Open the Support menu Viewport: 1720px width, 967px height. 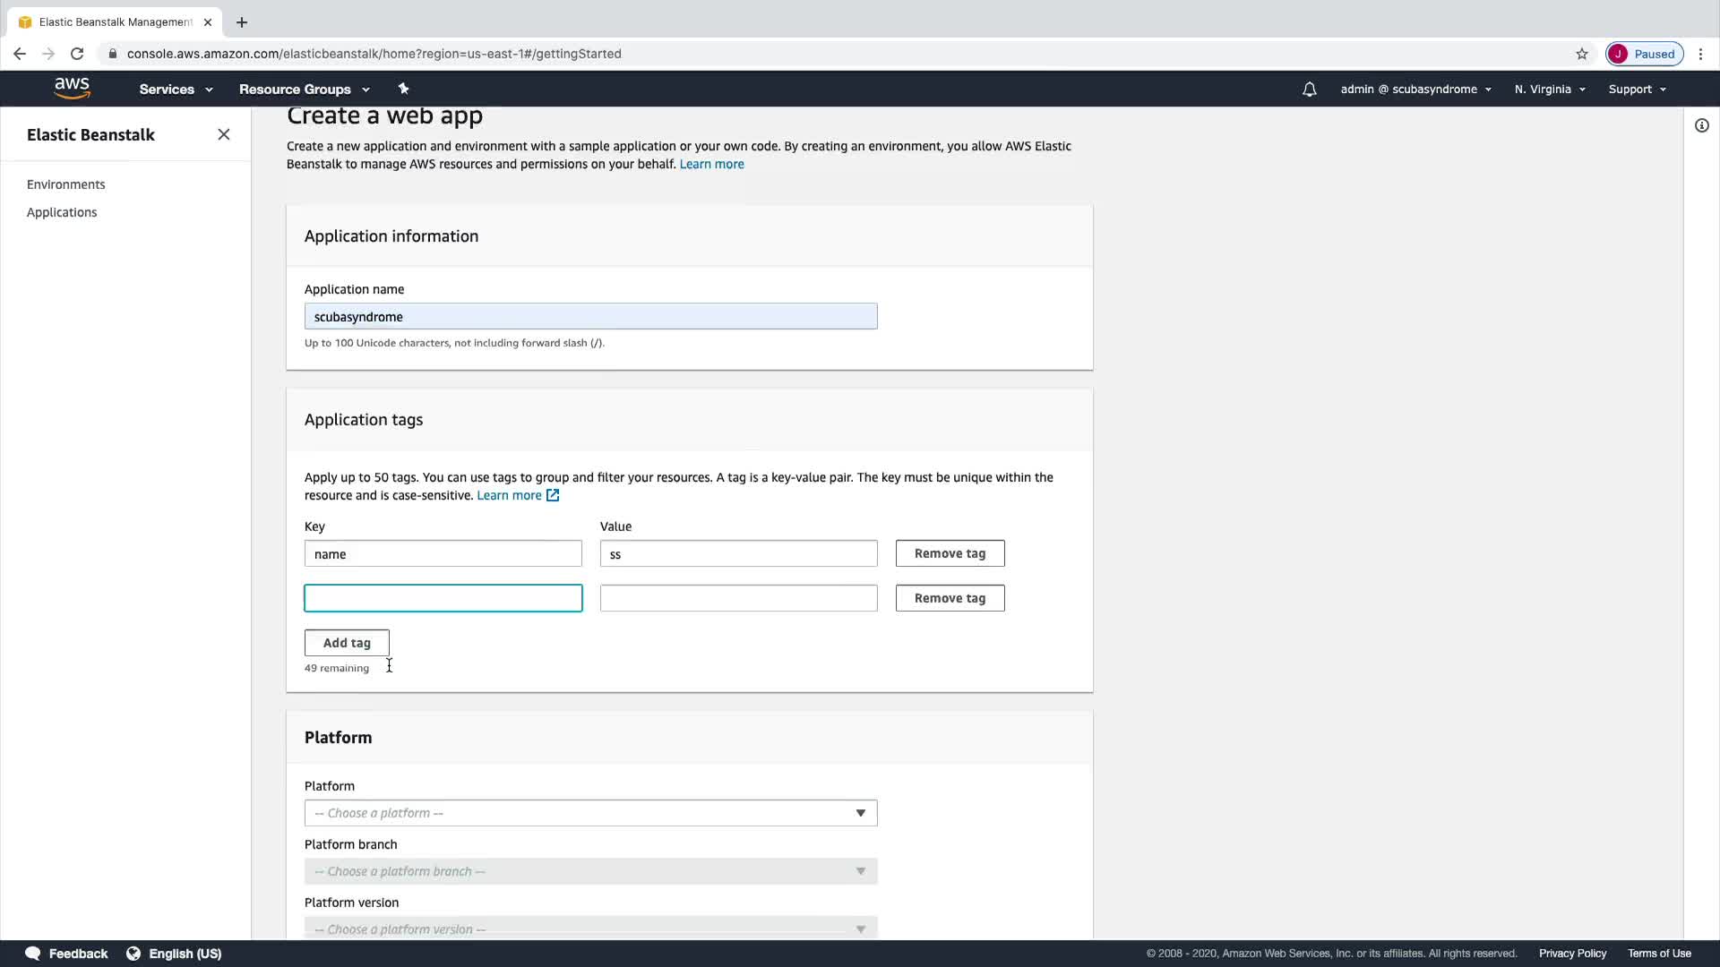(x=1636, y=90)
